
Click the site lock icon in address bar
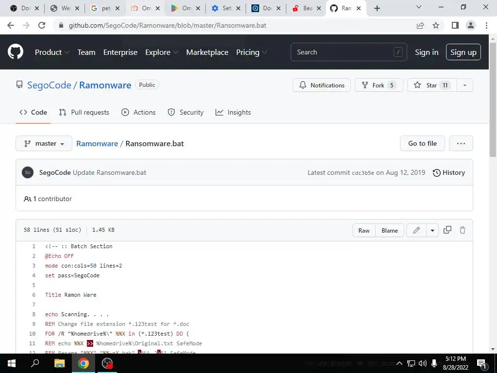pyautogui.click(x=61, y=25)
